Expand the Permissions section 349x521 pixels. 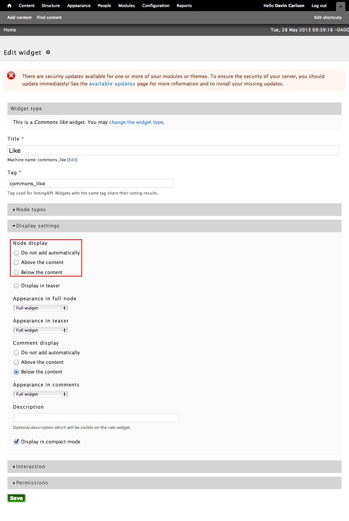(x=32, y=483)
